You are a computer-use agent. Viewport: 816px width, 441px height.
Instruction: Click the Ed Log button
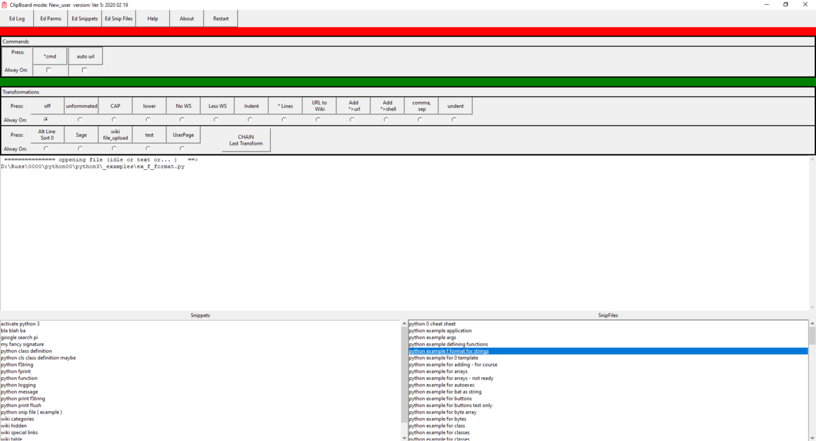coord(17,18)
